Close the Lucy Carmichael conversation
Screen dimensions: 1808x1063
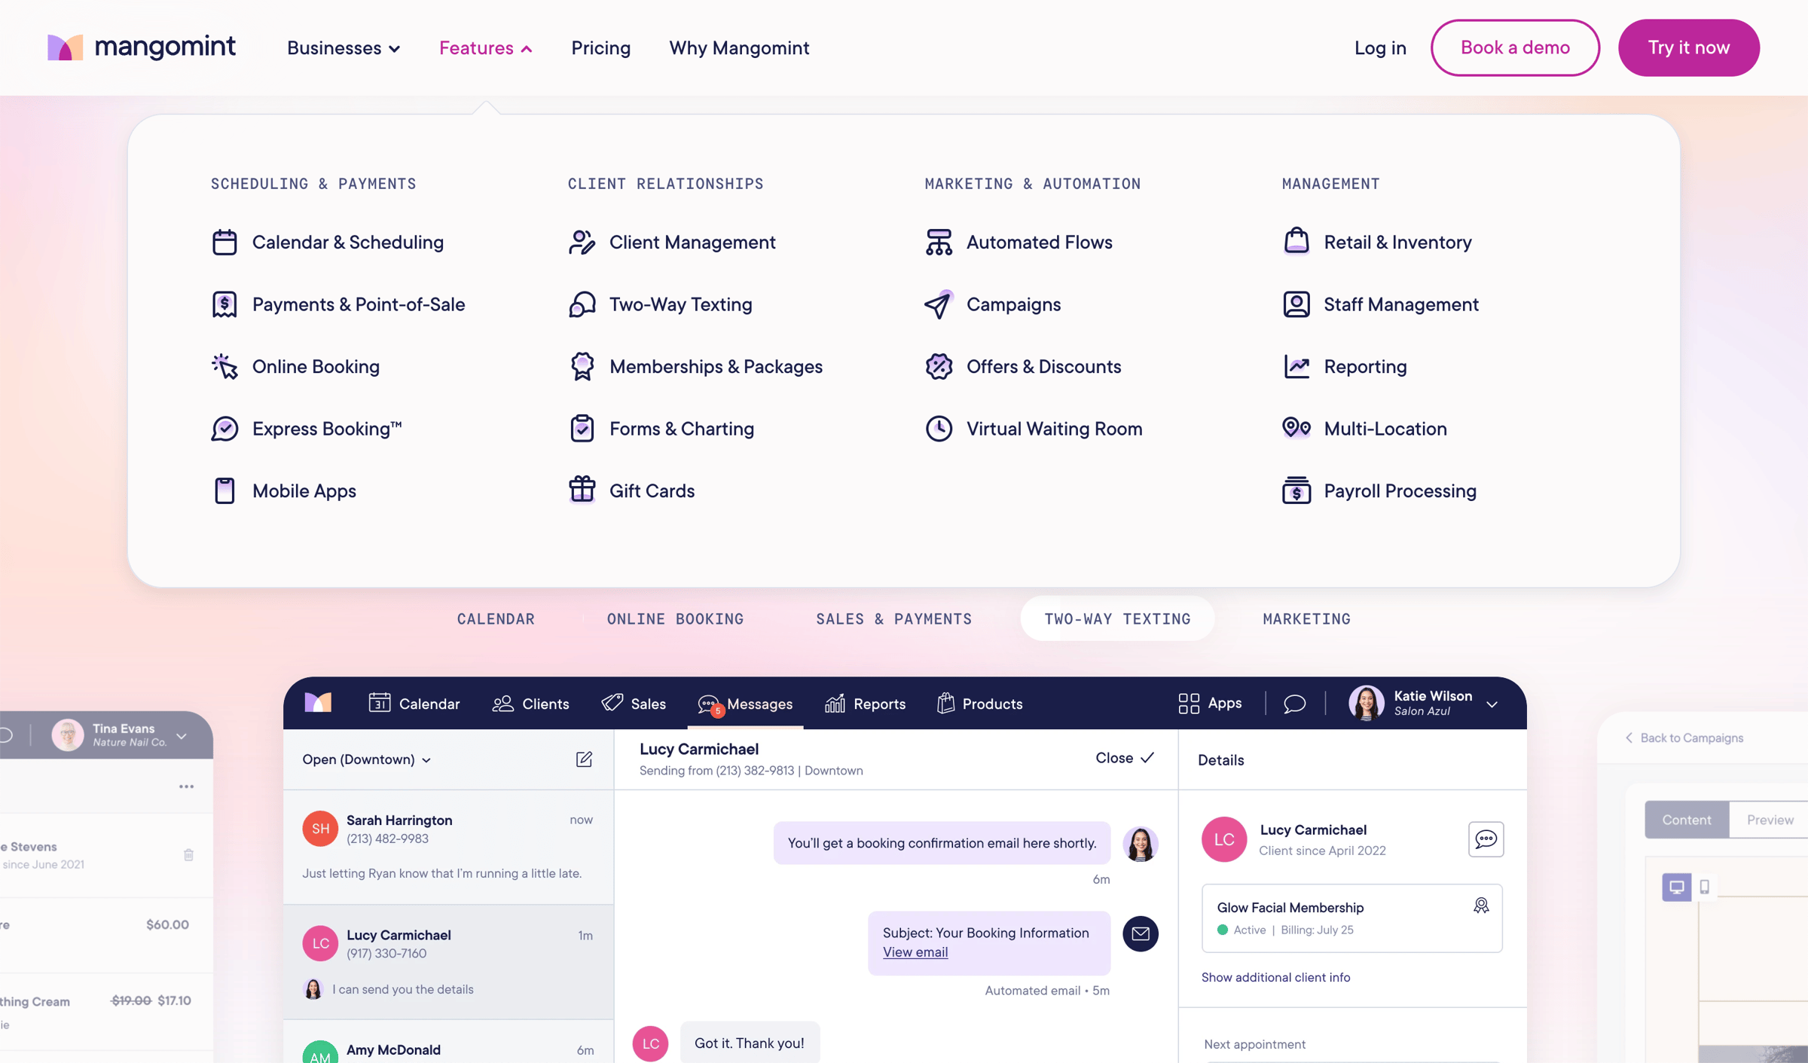coord(1125,758)
